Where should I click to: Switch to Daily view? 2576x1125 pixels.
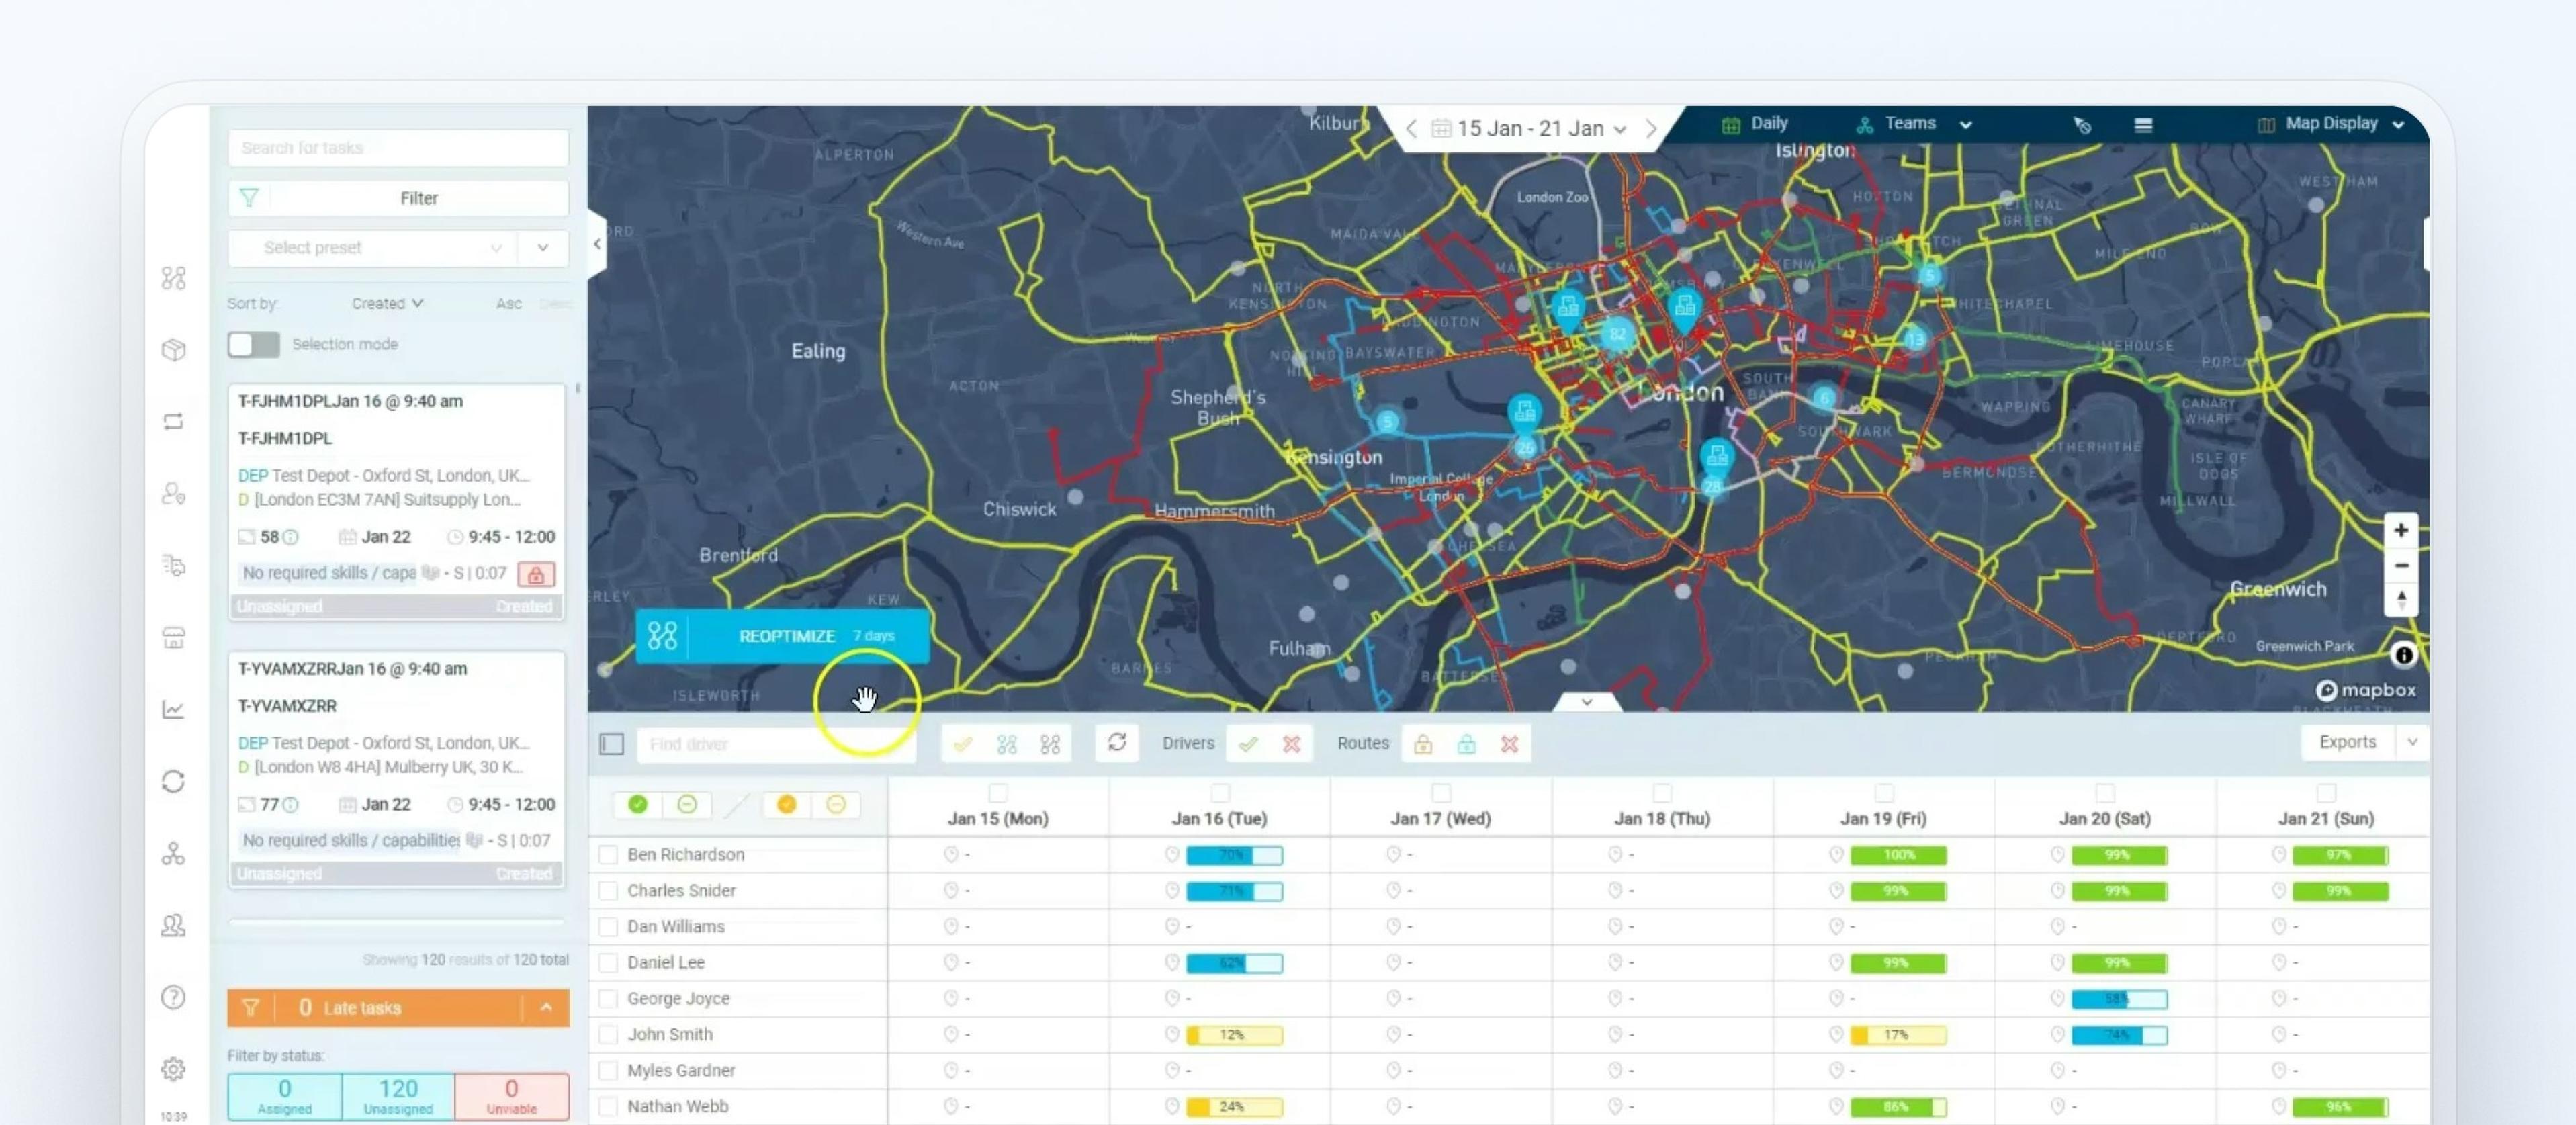pyautogui.click(x=1755, y=124)
